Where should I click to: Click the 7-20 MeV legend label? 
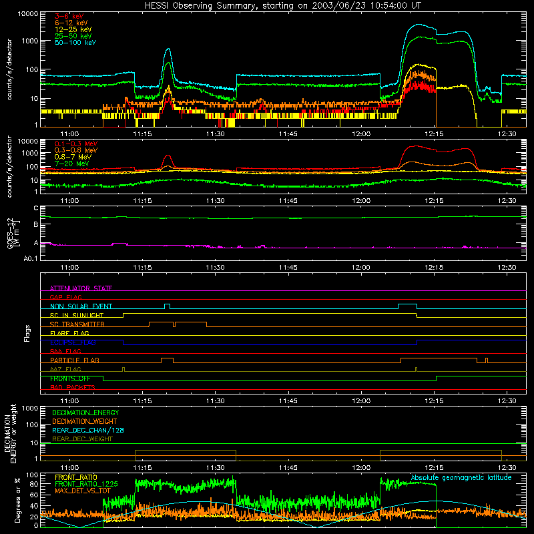[72, 164]
